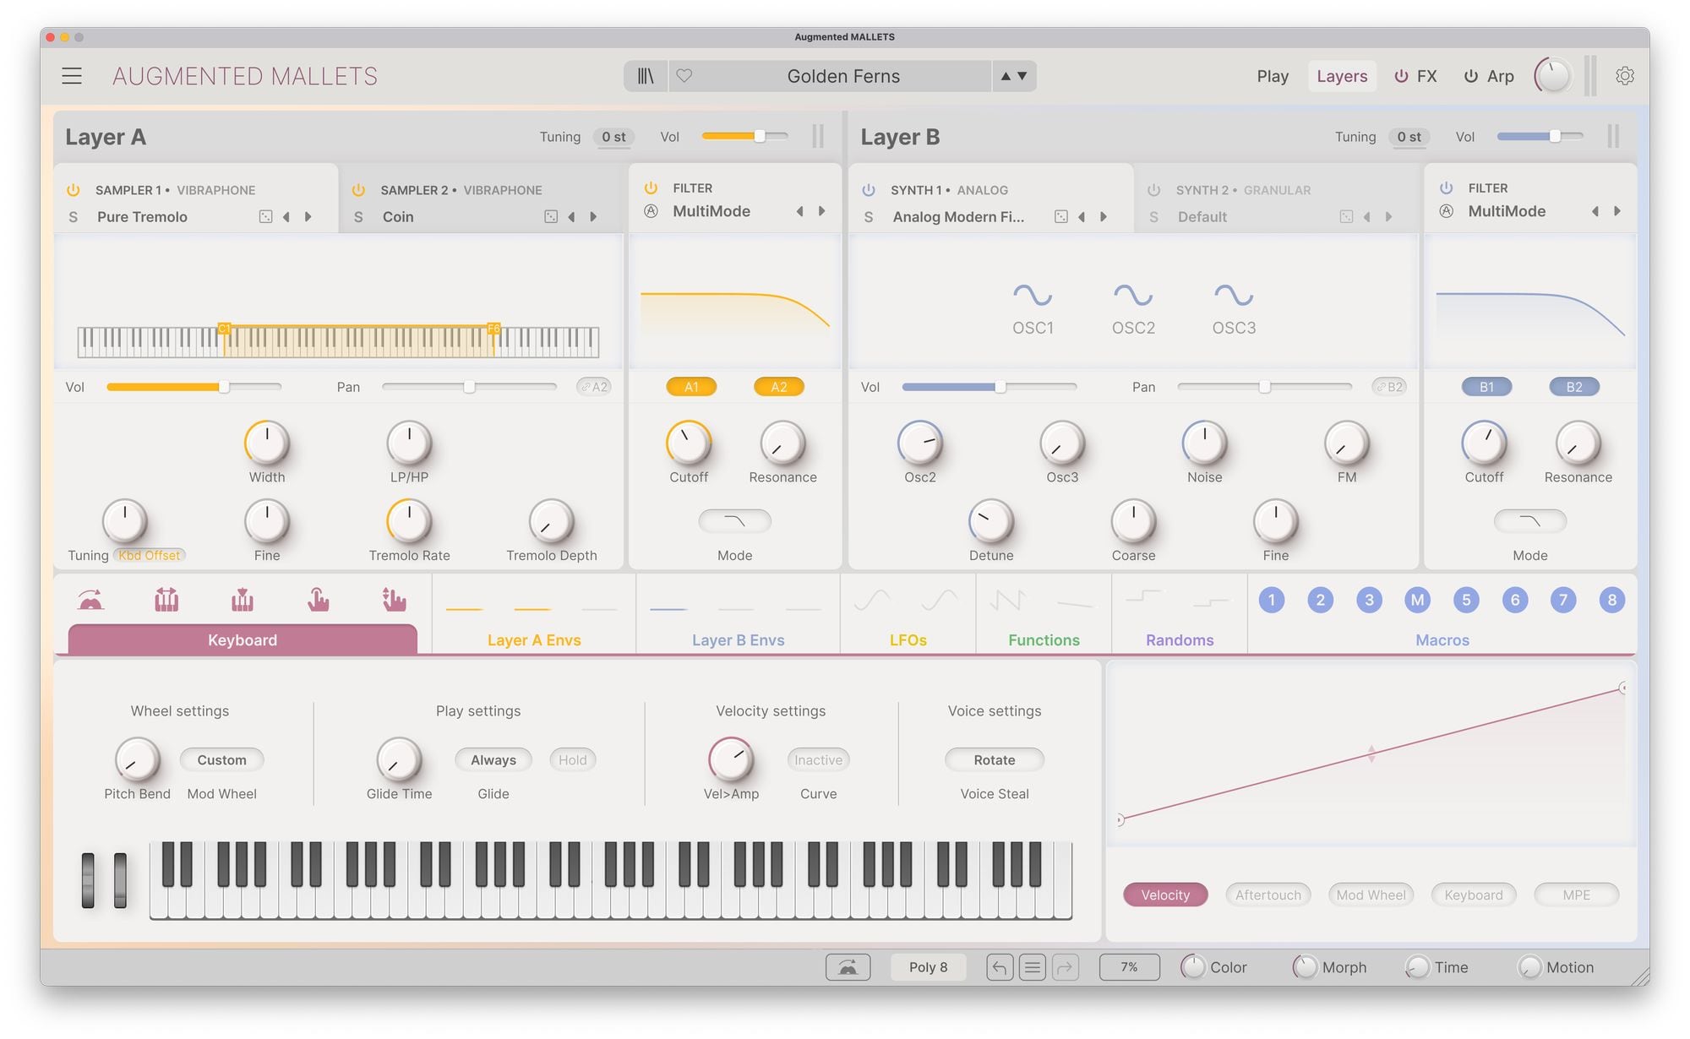Switch to the Play view
Viewport: 1690px width, 1039px height.
1273,76
